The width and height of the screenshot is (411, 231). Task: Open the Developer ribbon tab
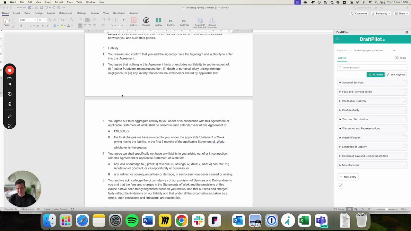(119, 13)
